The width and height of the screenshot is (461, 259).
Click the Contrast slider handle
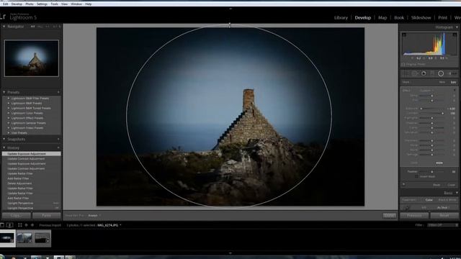442,114
